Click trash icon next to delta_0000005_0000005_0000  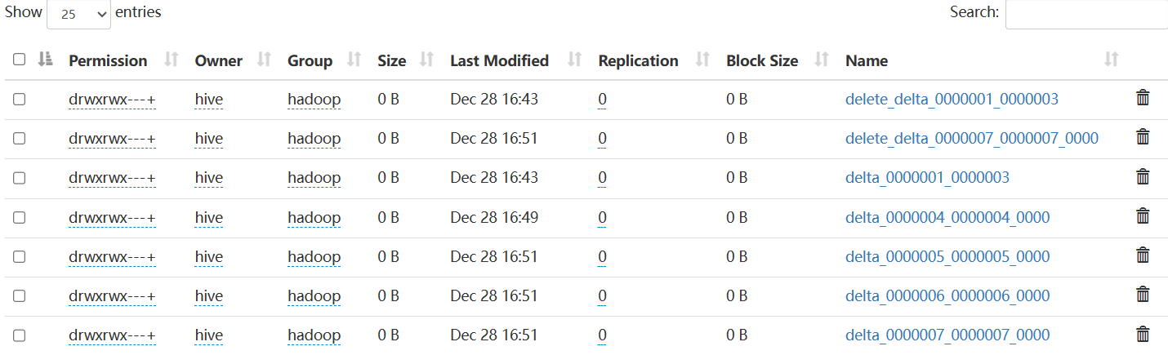point(1143,256)
